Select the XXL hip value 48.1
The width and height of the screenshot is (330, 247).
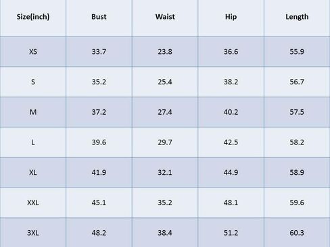point(231,202)
